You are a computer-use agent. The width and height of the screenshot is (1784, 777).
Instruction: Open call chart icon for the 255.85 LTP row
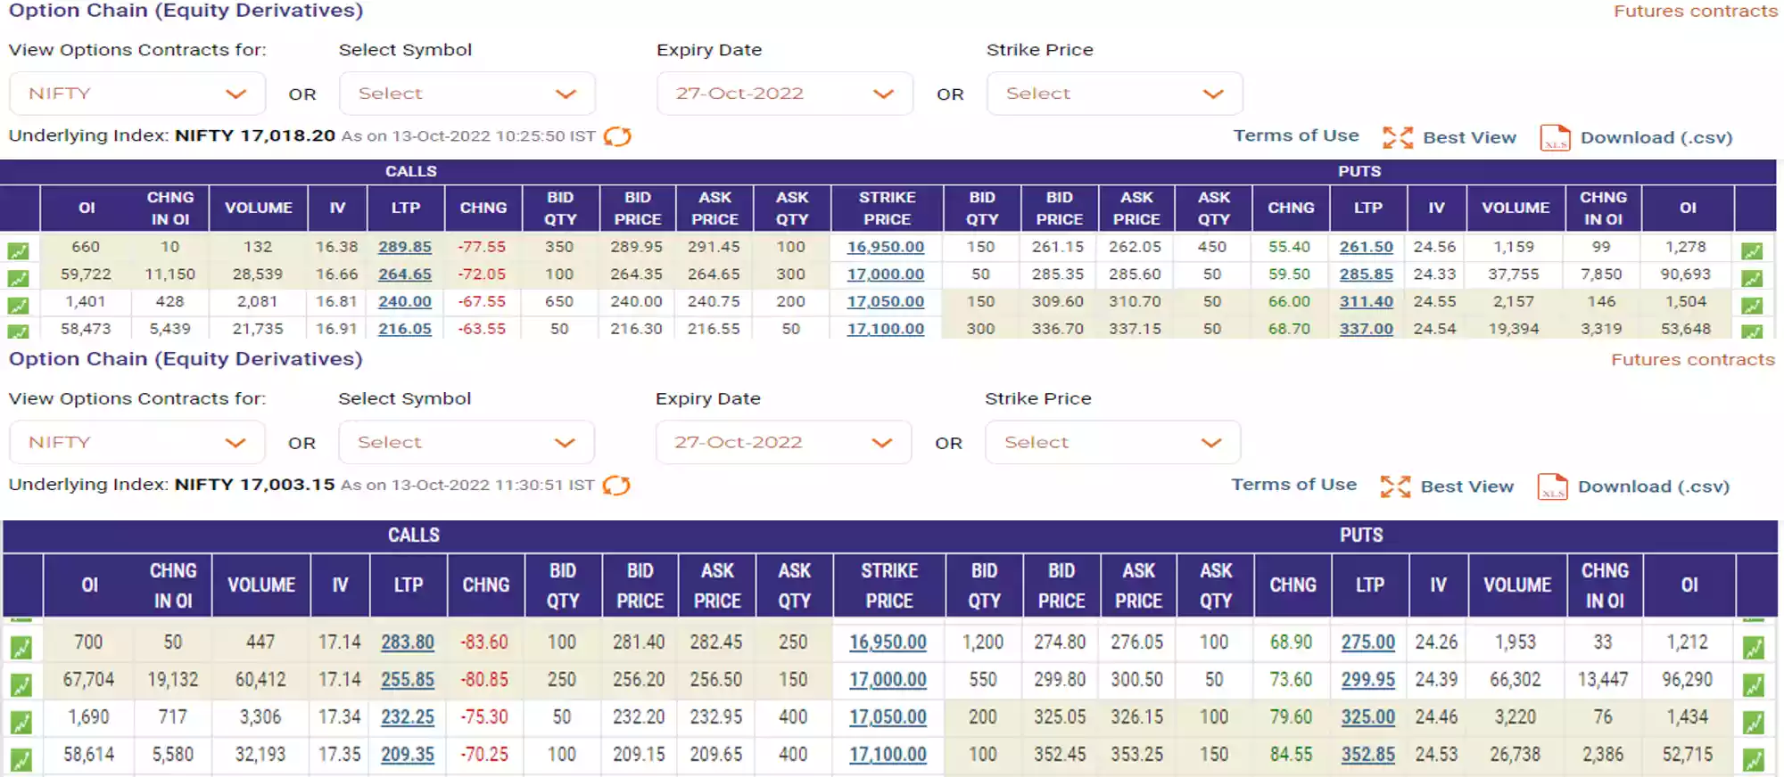point(21,684)
